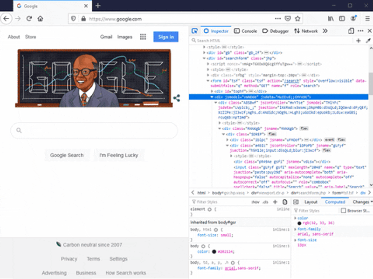This screenshot has width=373, height=279.
Task: Open Changes sidebar tab overflow dropdown
Action: click(x=372, y=202)
